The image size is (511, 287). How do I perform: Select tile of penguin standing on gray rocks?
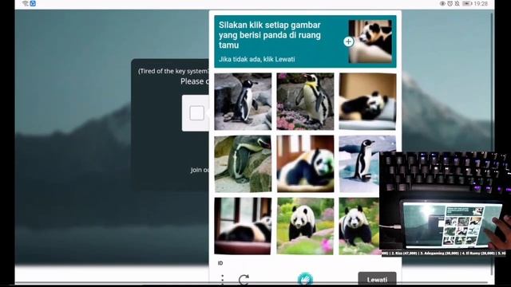pos(243,101)
